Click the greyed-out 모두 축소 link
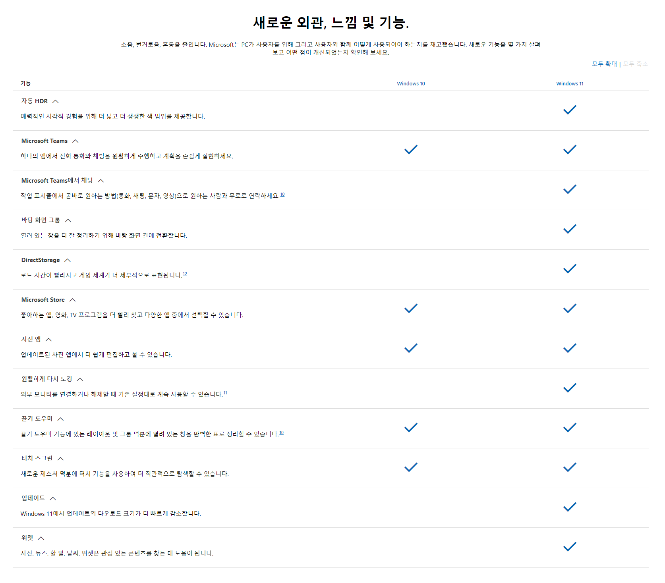Screen dimensions: 665x583 tap(635, 64)
